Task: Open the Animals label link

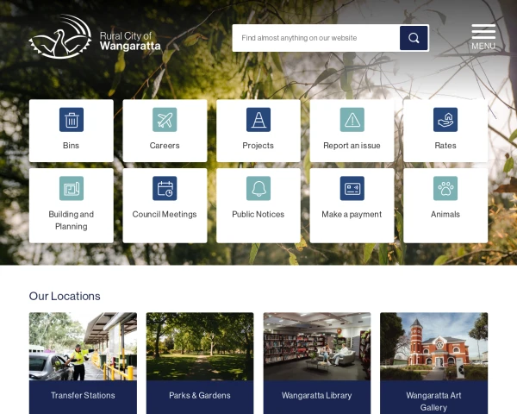Action: (445, 214)
